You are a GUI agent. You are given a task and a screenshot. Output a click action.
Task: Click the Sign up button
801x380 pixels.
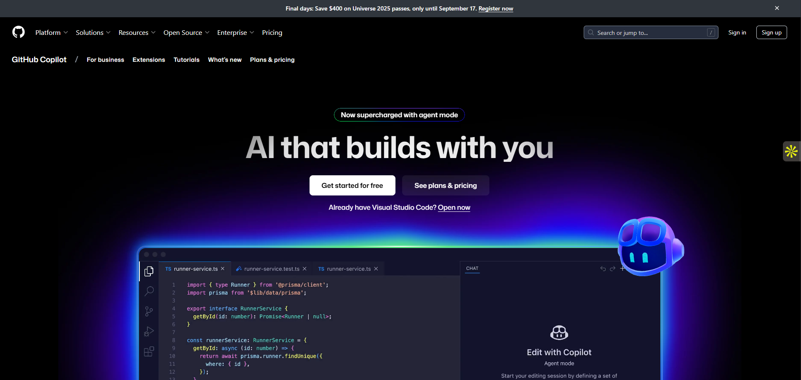pos(772,32)
